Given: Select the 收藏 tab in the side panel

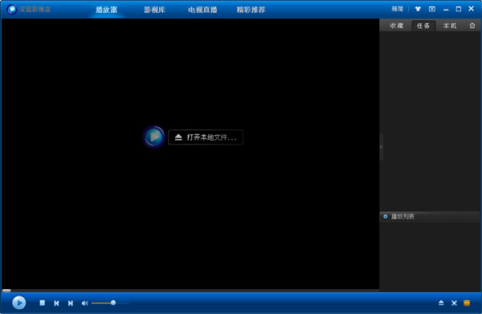Looking at the screenshot, I should click(397, 26).
